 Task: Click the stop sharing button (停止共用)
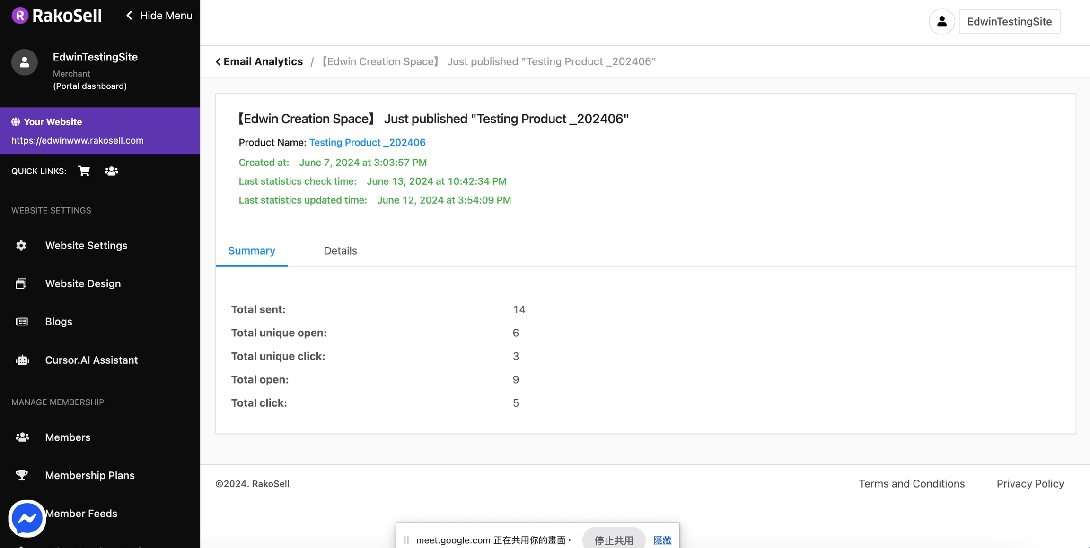(613, 540)
